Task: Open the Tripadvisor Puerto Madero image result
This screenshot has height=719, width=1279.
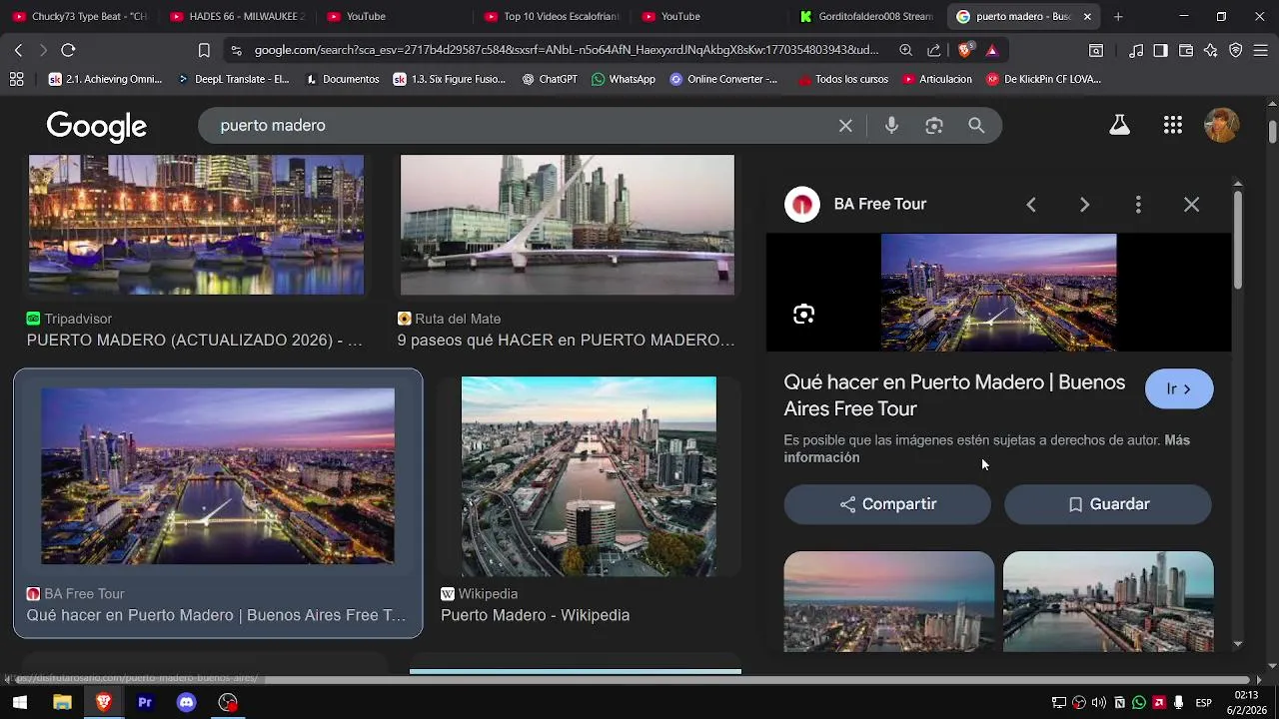Action: point(196,225)
